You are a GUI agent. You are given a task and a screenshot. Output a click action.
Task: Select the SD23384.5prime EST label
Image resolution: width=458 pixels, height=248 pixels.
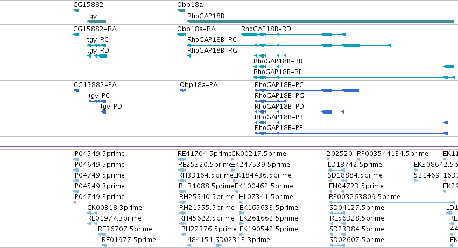click(357, 229)
